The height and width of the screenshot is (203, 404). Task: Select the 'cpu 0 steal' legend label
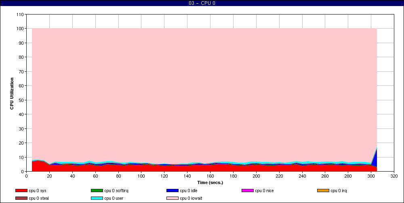pos(39,199)
